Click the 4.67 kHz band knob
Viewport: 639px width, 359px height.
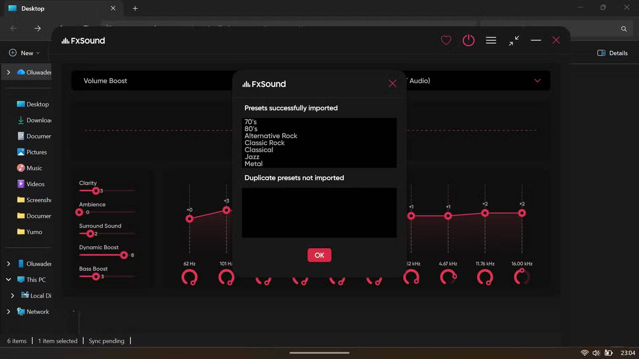pos(448,277)
